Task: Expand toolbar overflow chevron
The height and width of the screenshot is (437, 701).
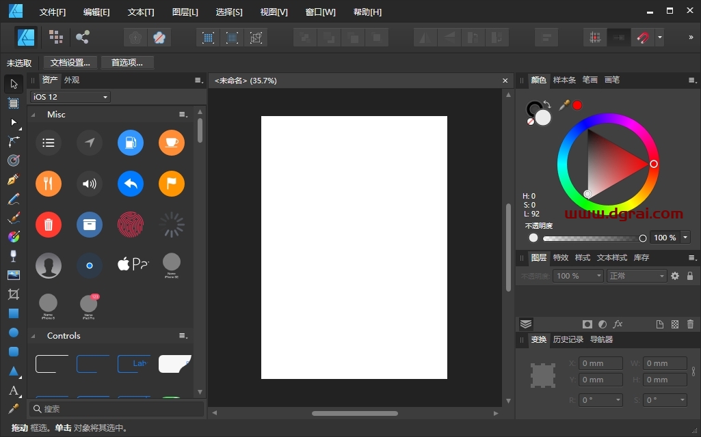Action: pyautogui.click(x=691, y=38)
